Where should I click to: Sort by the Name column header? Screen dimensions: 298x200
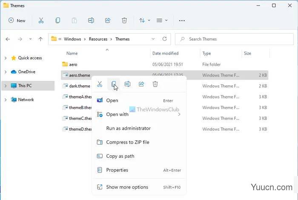click(72, 53)
